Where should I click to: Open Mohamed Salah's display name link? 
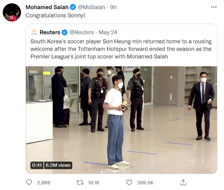tap(46, 7)
